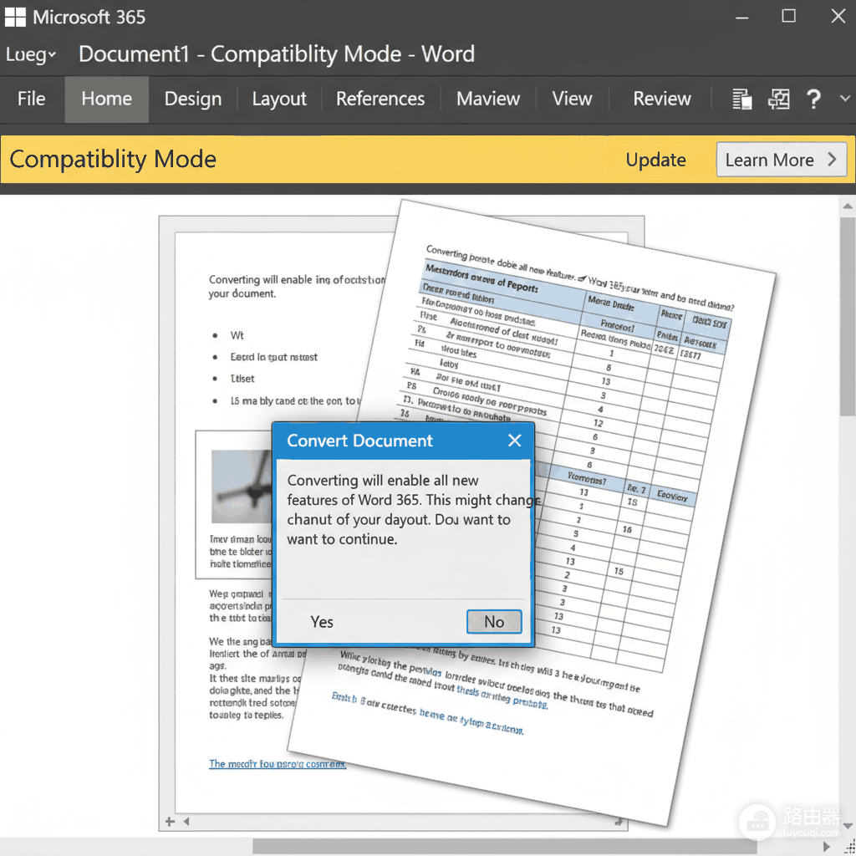Open Help with the question mark icon
The height and width of the screenshot is (856, 856).
[x=813, y=99]
